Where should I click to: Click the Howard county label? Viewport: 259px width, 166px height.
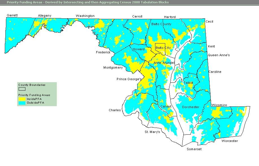138,49
